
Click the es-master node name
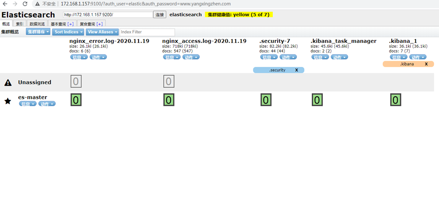point(32,97)
